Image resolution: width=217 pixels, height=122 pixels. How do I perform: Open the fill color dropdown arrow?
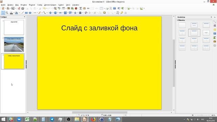pyautogui.click(x=19, y=13)
